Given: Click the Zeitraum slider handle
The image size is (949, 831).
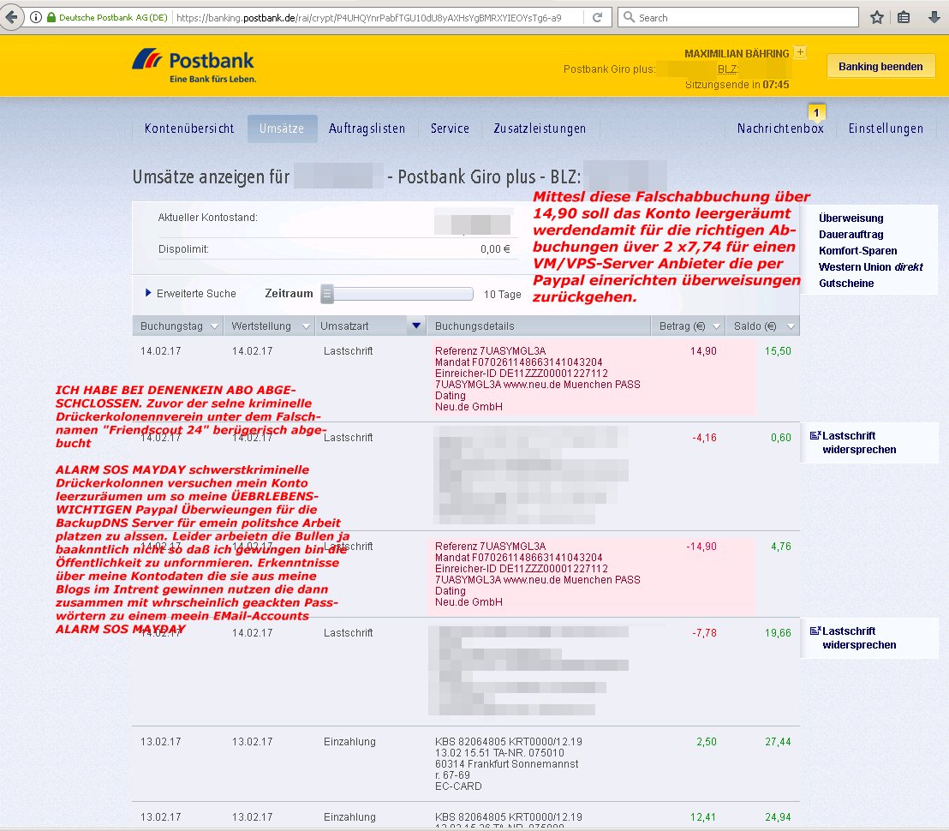Looking at the screenshot, I should [x=327, y=294].
